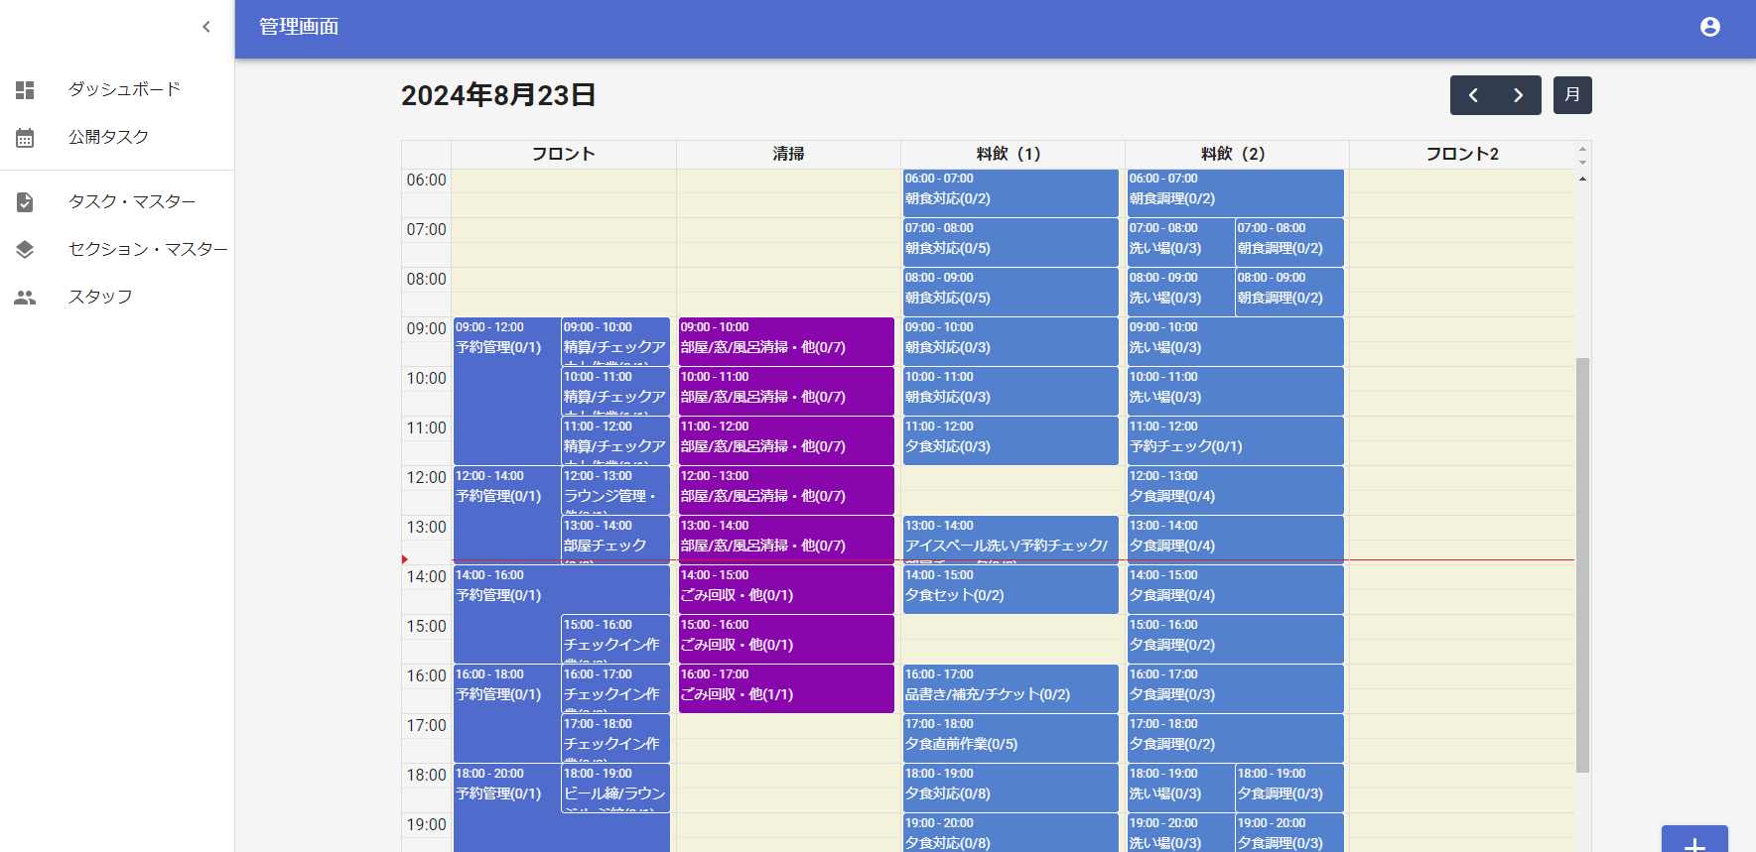Image resolution: width=1756 pixels, height=852 pixels.
Task: Click the 料飲（2） column header
Action: pyautogui.click(x=1237, y=154)
